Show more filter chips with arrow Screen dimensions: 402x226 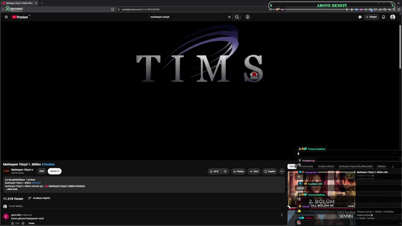coord(393,167)
